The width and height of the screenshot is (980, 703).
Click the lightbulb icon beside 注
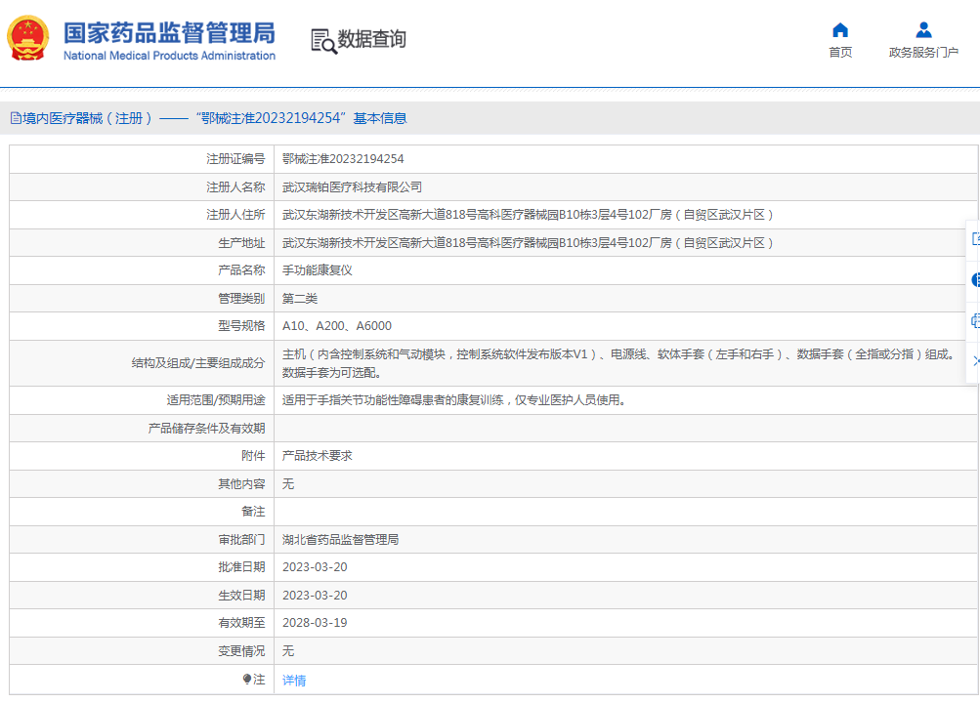click(x=247, y=679)
